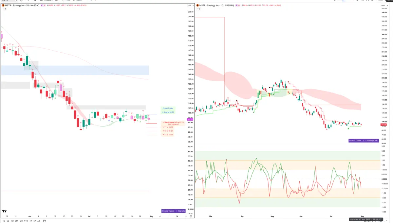Click the 'T3 at 77.31' target label
This screenshot has height=223, width=393.
(x=168, y=135)
